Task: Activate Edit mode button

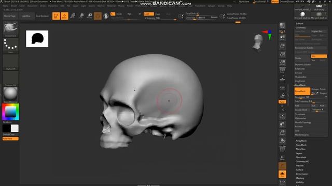Action: click(x=56, y=16)
